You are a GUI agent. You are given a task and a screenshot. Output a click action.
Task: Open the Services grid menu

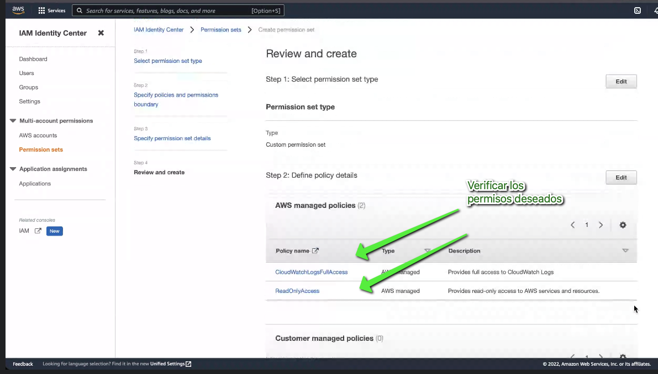click(x=51, y=10)
